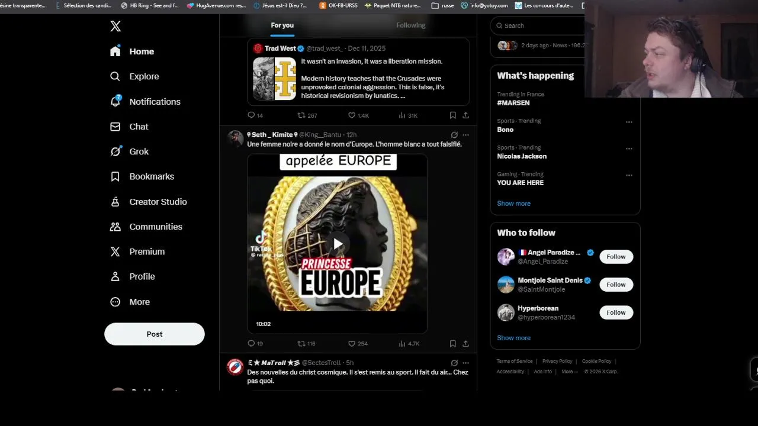Reply to the Seth_Kimite post
The image size is (758, 426).
(x=255, y=343)
